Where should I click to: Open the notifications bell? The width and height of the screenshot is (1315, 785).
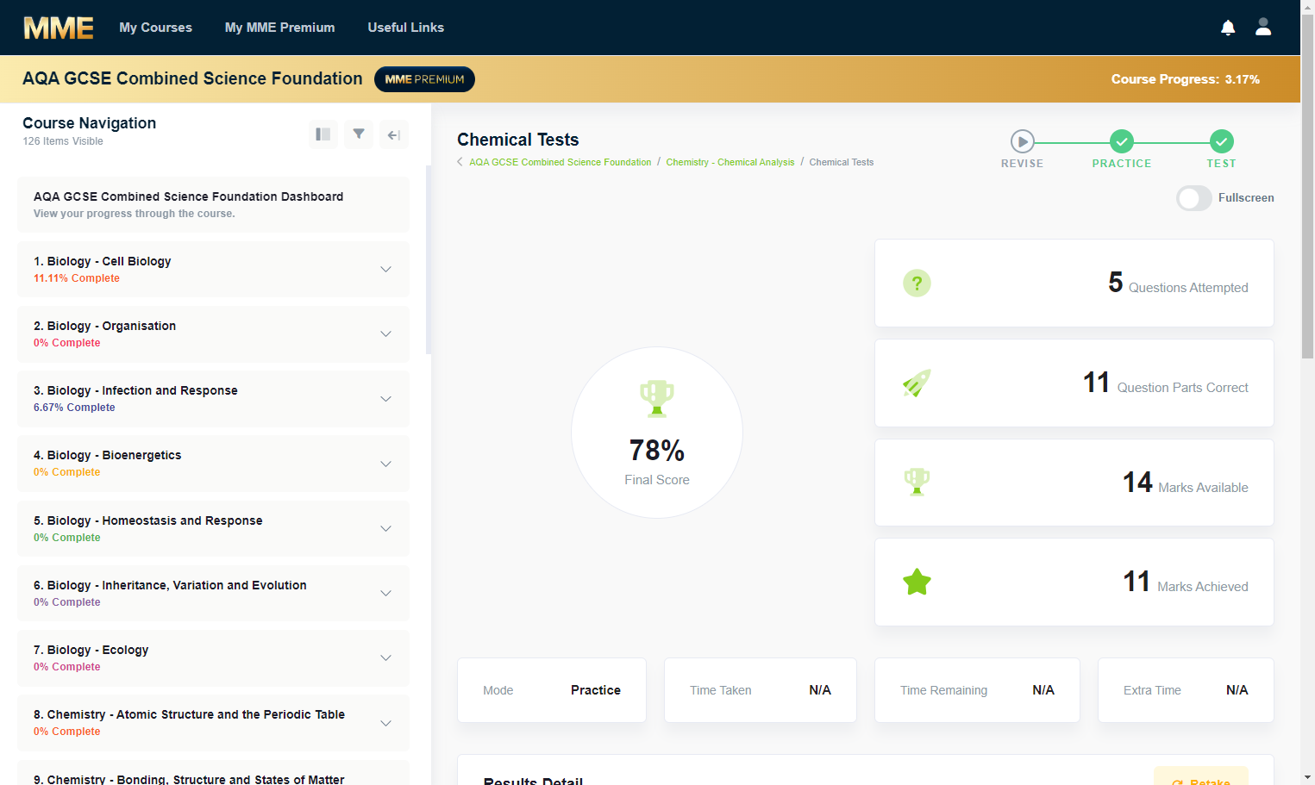point(1228,28)
